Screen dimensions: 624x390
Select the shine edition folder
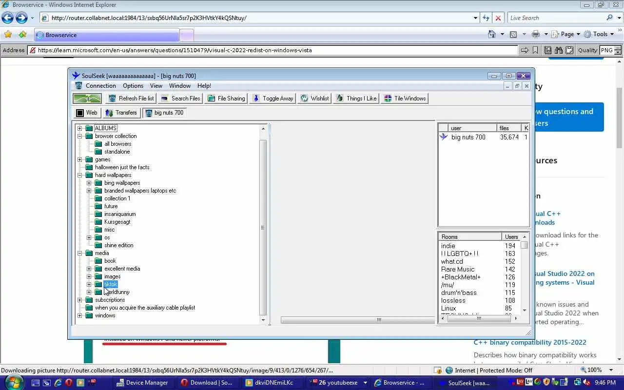coord(118,245)
